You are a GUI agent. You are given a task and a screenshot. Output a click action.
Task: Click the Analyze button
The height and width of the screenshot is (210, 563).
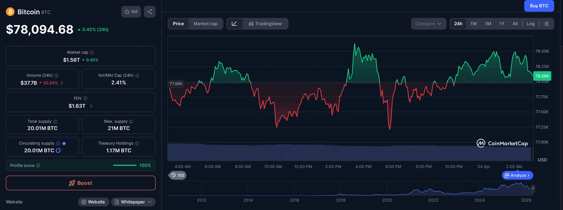[518, 175]
